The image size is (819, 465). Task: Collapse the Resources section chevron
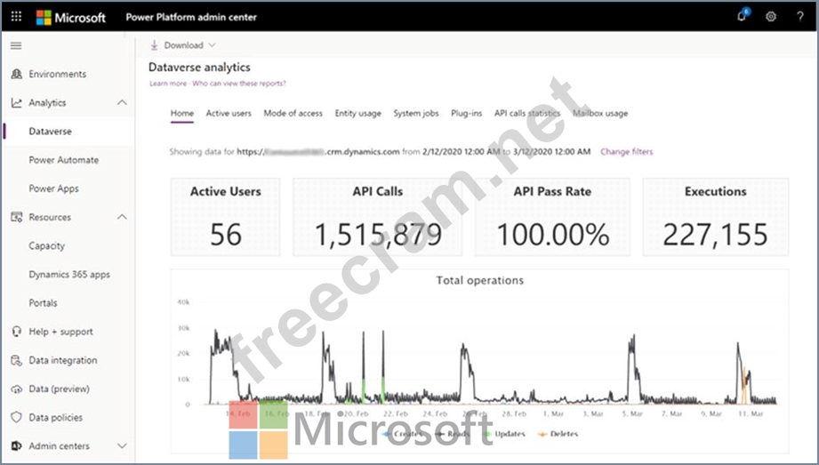122,217
